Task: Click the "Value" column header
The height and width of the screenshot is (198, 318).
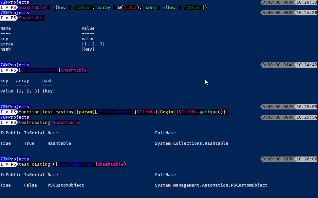Action: tap(88, 28)
